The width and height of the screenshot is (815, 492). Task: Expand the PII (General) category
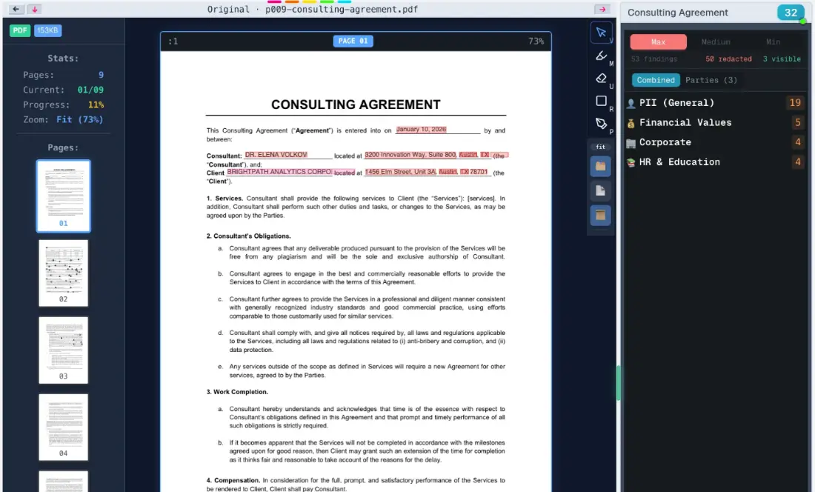coord(715,103)
